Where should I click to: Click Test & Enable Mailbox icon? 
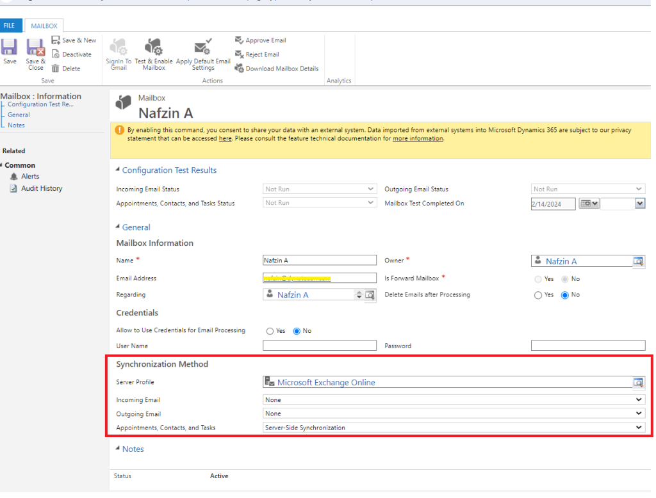click(x=154, y=47)
